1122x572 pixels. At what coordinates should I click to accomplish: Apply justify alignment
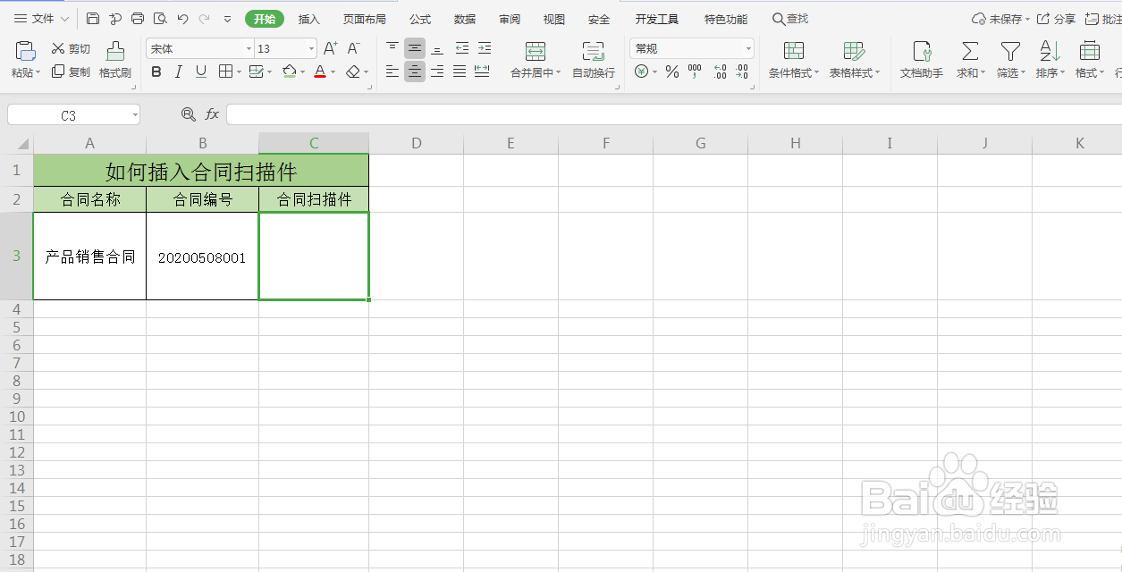[460, 71]
